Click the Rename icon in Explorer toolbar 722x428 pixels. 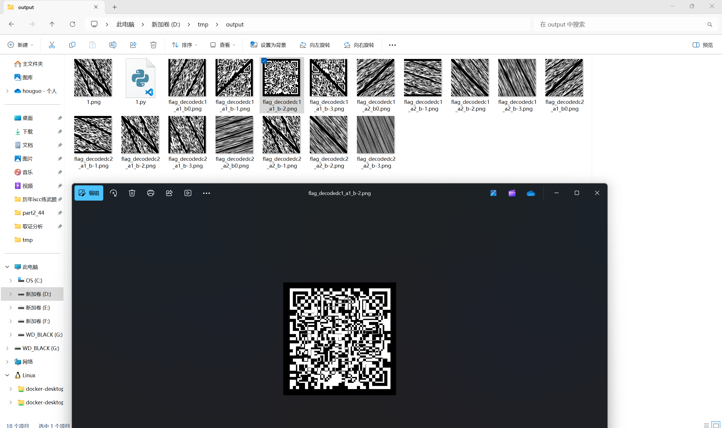(113, 45)
